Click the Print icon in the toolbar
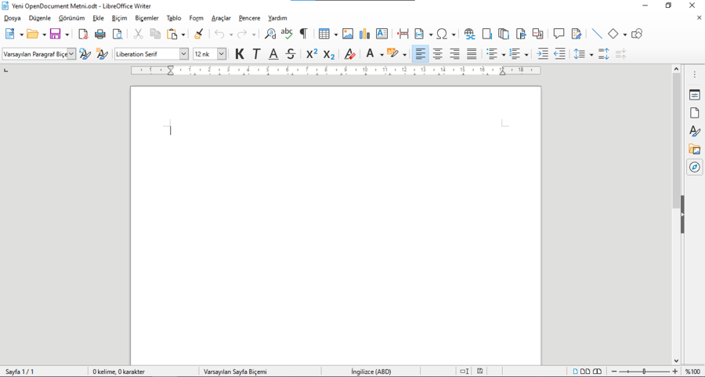Viewport: 705px width, 377px height. 100,34
